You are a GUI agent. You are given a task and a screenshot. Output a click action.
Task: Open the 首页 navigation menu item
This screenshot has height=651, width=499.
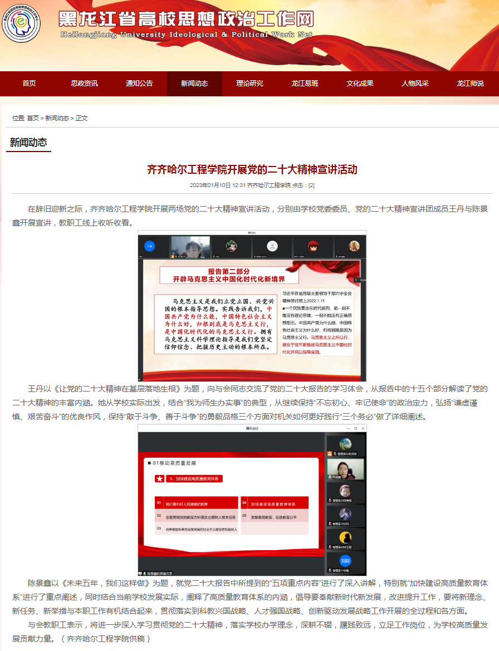click(x=29, y=84)
